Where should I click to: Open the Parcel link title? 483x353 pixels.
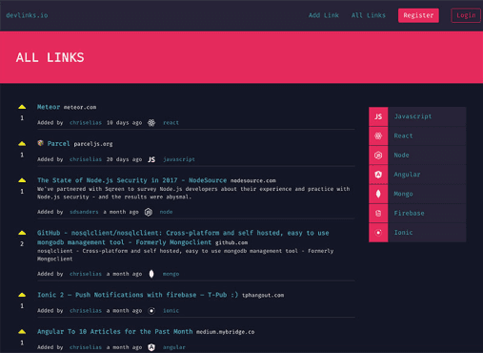(58, 144)
